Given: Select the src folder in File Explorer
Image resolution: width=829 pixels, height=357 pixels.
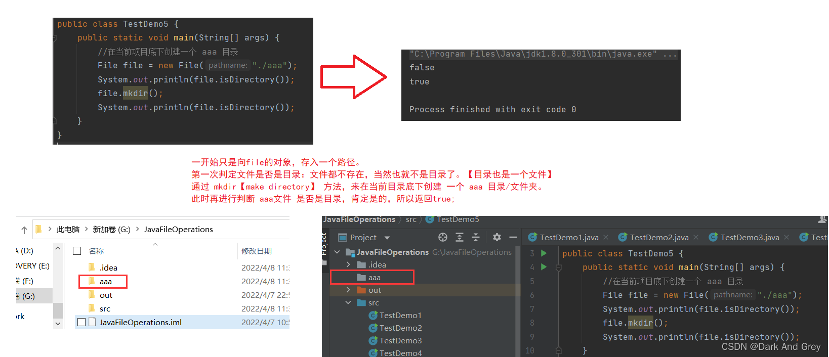Looking at the screenshot, I should 99,308.
